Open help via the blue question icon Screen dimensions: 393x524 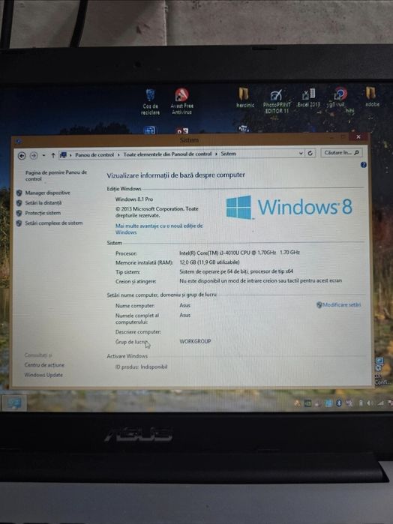point(364,165)
